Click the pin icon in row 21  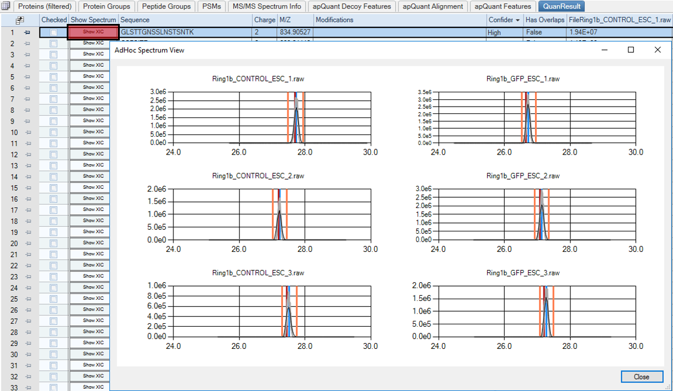[x=29, y=255]
